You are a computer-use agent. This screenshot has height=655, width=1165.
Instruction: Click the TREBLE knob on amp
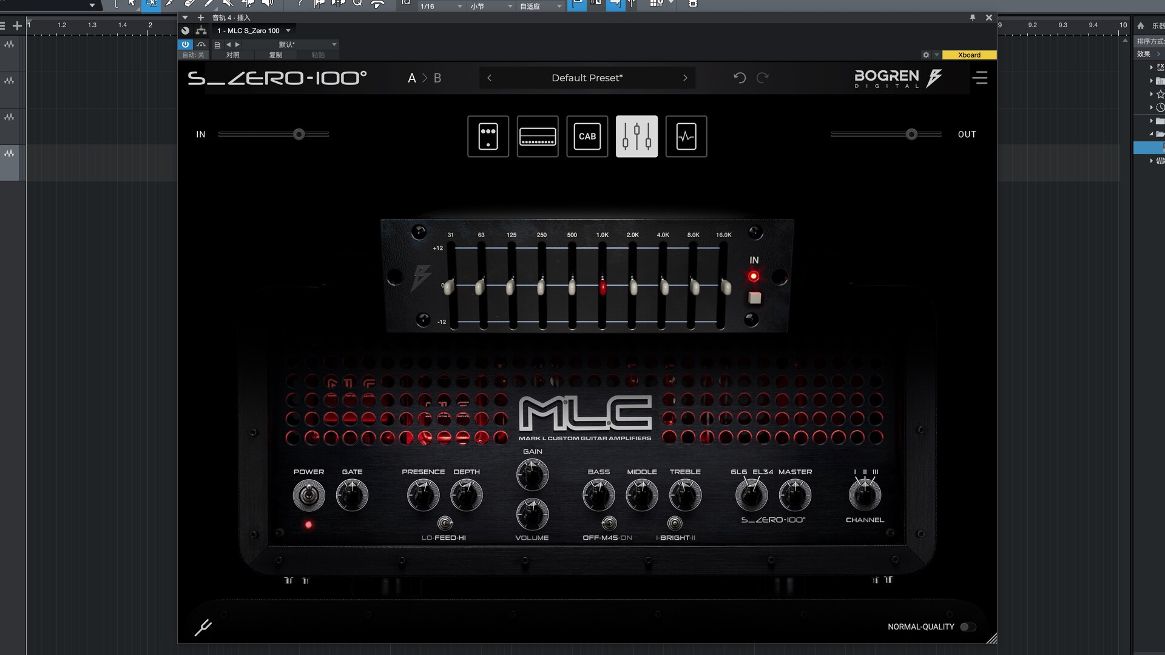pos(685,495)
